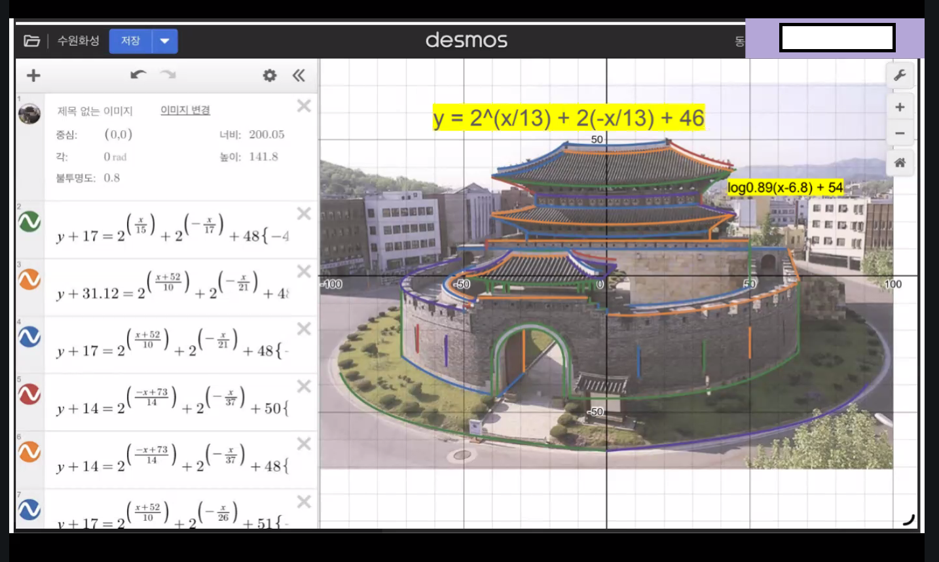Click the log0.89(x-6.8) + 54 label
This screenshot has height=562, width=939.
(x=785, y=188)
